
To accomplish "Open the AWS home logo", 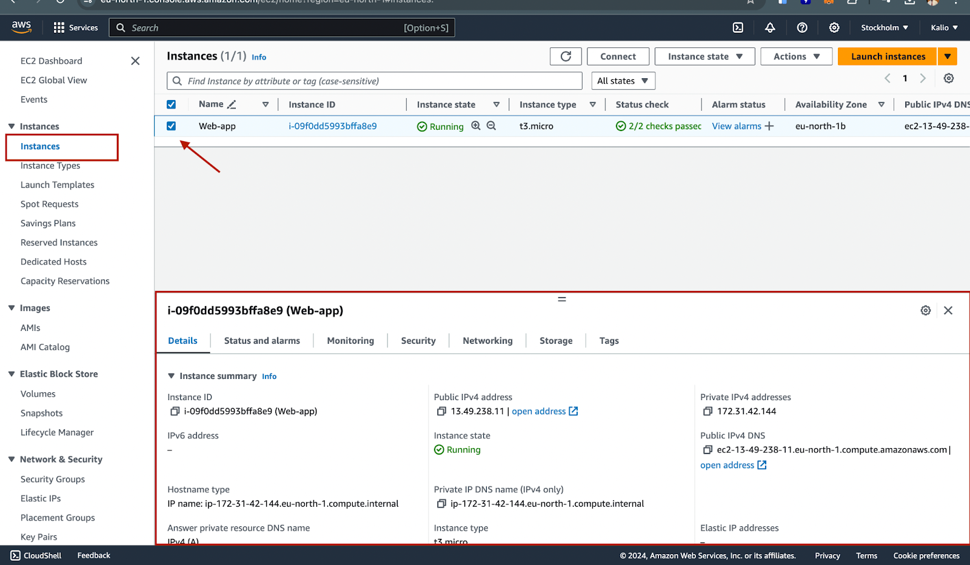I will click(21, 27).
